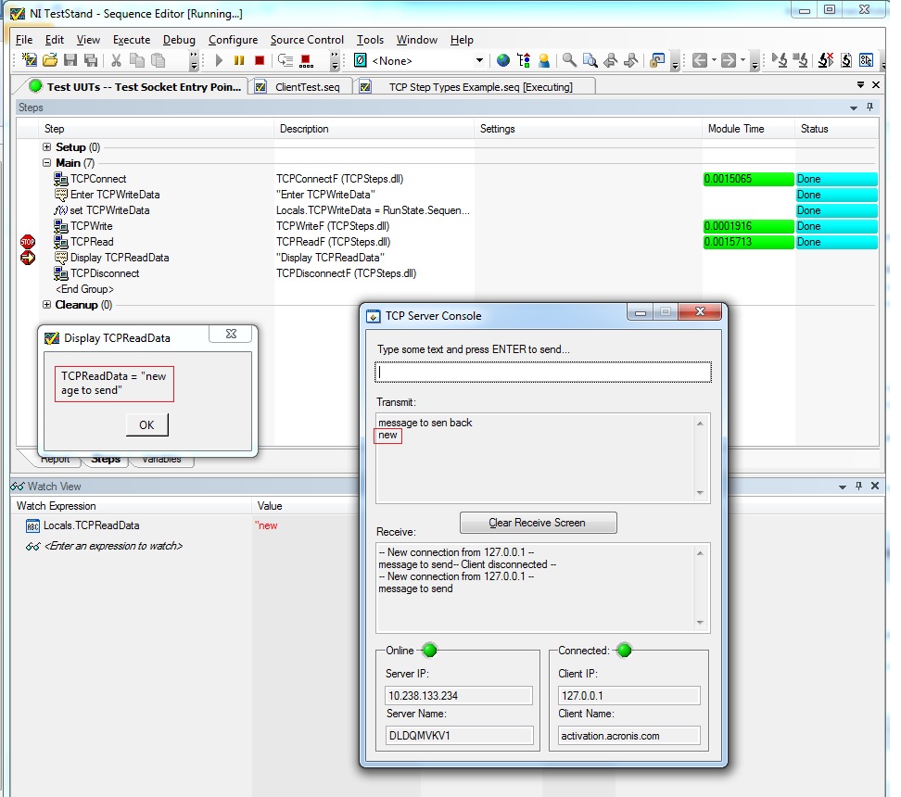
Task: Click OK in Display TCPReadData dialog
Action: [x=147, y=424]
